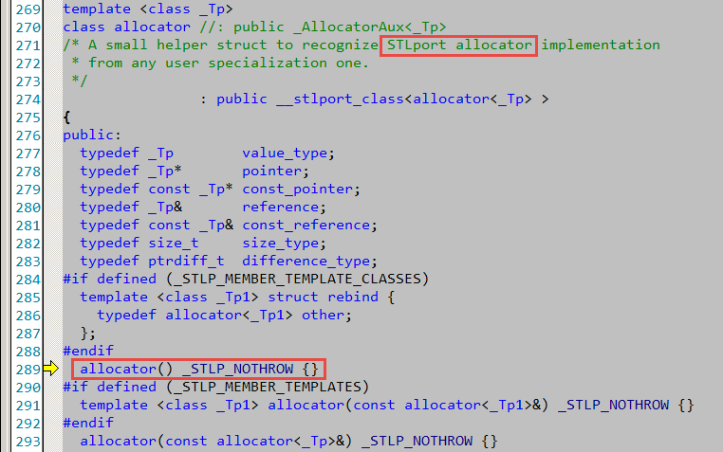This screenshot has height=452, width=723.
Task: Click line number 291 in the gutter
Action: pos(28,406)
